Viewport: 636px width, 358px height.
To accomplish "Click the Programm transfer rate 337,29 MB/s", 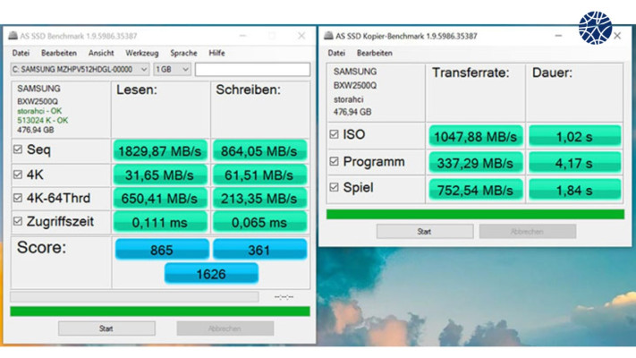I will (475, 163).
